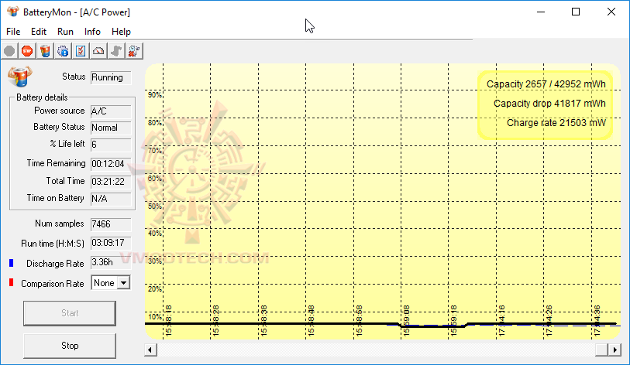Click the 50% axis label on graph
This screenshot has height=365, width=630.
(x=155, y=206)
